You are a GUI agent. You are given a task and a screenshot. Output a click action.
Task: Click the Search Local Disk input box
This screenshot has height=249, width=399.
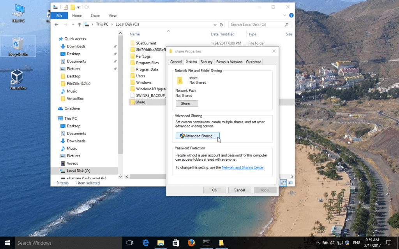tap(257, 24)
